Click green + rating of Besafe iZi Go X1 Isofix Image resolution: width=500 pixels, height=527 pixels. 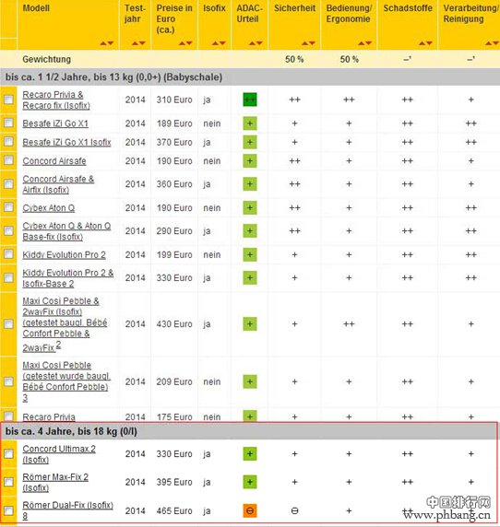click(250, 142)
